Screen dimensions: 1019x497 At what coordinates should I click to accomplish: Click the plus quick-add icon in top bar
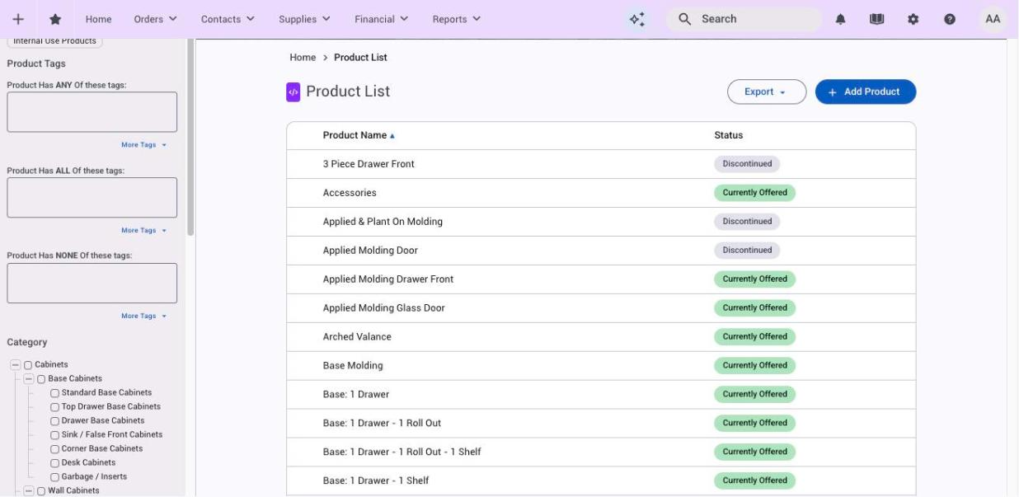pos(18,19)
